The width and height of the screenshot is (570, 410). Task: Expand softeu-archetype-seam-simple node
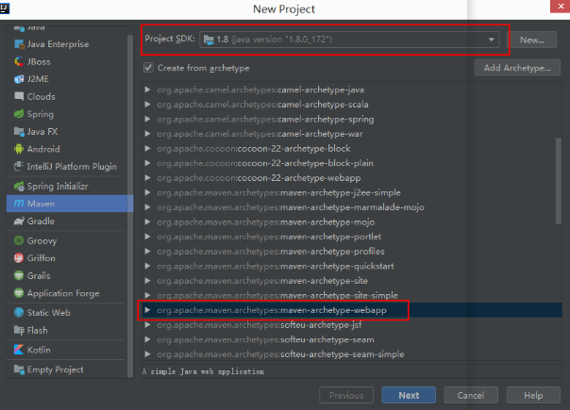pos(147,354)
